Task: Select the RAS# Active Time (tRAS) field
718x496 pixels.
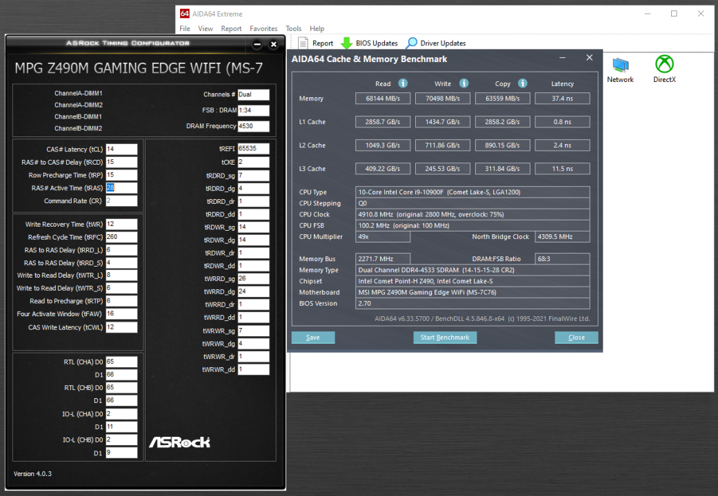Action: (x=121, y=187)
